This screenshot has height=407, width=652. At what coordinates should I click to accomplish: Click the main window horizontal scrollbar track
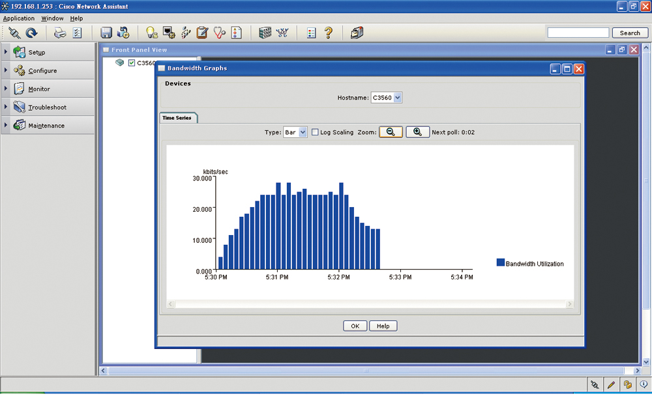(x=370, y=371)
